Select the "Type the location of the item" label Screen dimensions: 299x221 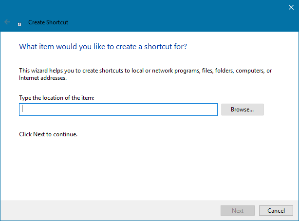56,98
